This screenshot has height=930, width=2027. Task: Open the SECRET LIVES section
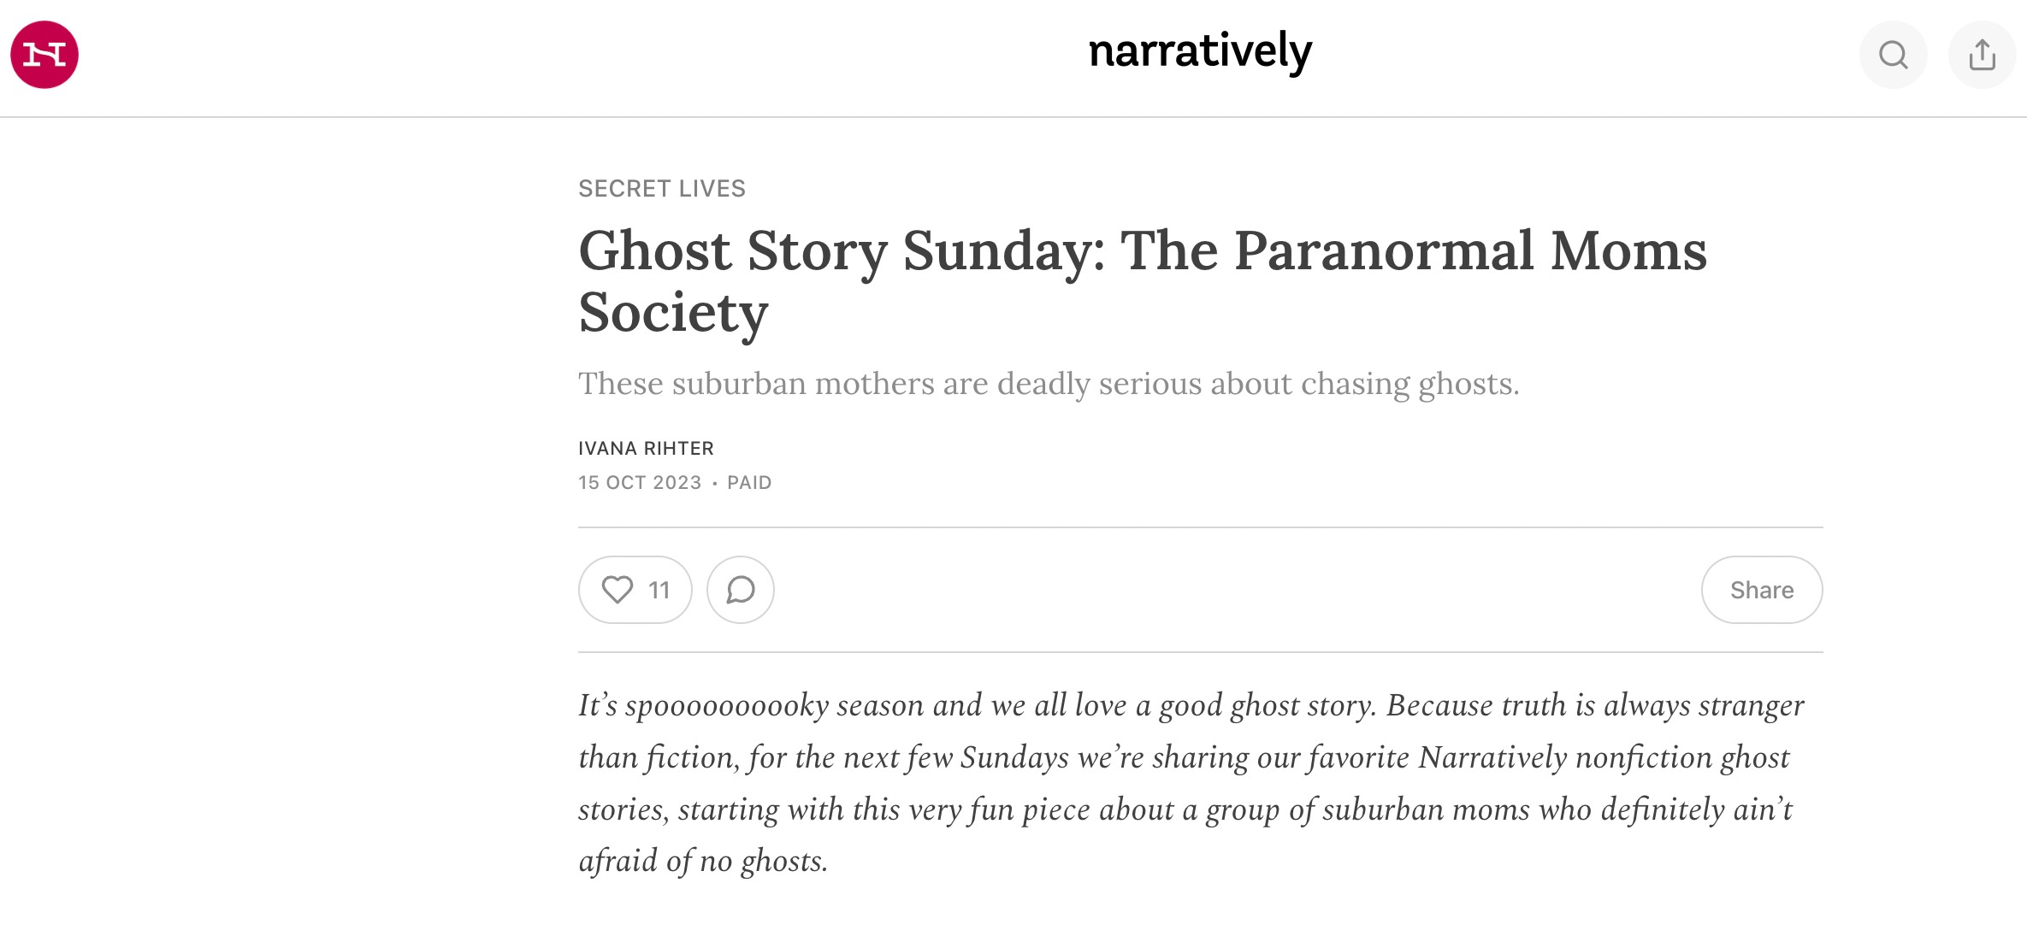[x=661, y=188]
